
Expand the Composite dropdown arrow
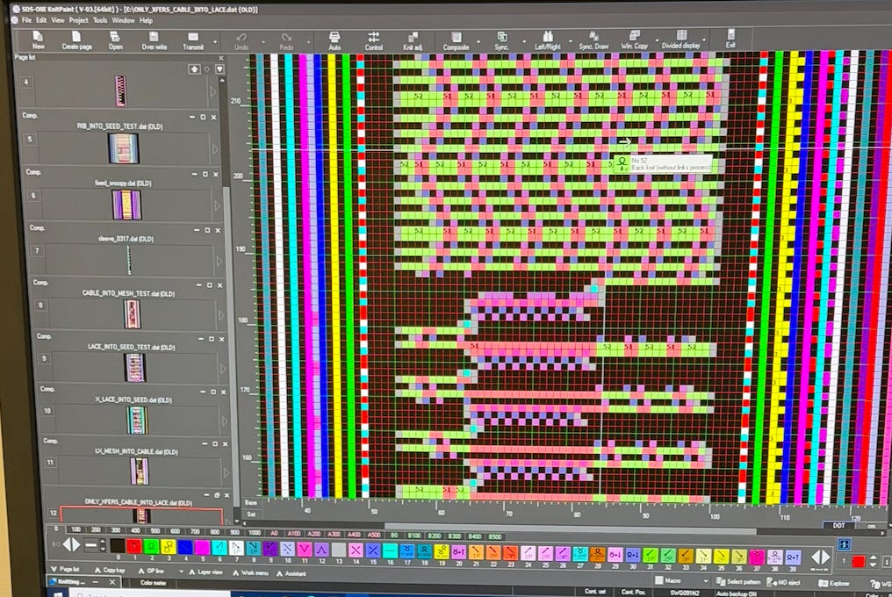(478, 42)
